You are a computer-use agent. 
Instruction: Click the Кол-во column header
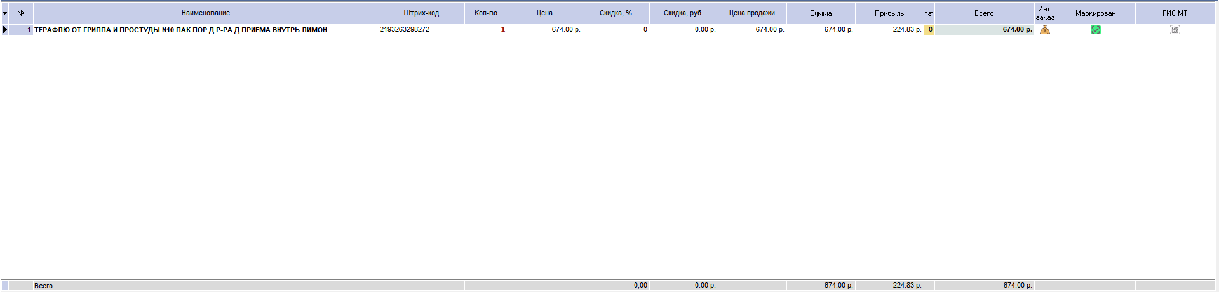pos(486,13)
